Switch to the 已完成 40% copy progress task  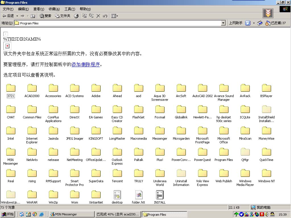point(118,214)
